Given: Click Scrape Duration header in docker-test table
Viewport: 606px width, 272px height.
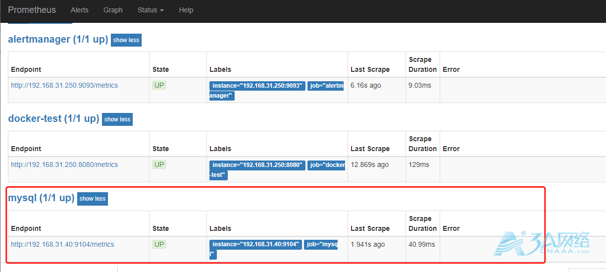Looking at the screenshot, I should click(x=423, y=144).
